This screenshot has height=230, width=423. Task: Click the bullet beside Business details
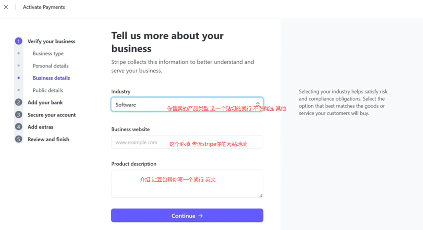(19, 78)
